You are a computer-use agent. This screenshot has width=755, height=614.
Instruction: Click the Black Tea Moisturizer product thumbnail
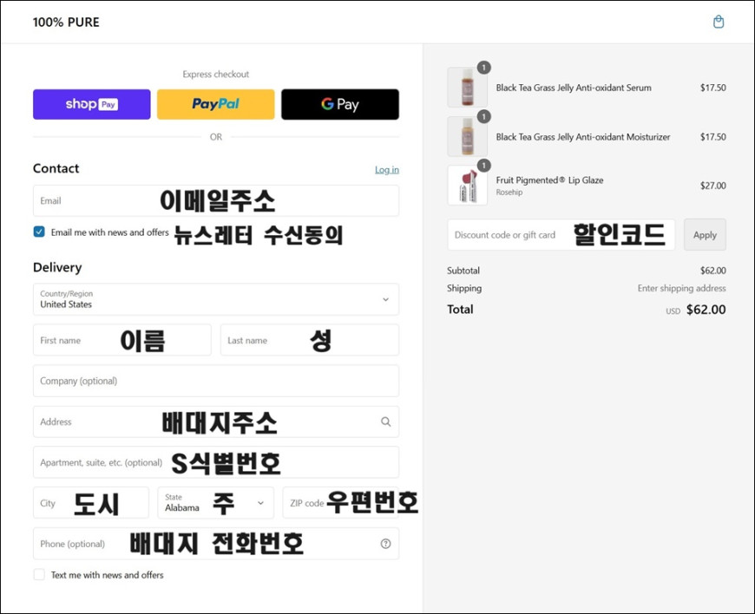[467, 137]
